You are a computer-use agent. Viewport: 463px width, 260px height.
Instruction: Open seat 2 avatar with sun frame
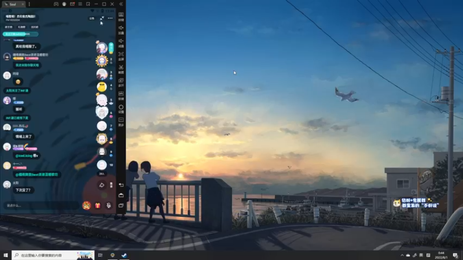[x=102, y=61]
